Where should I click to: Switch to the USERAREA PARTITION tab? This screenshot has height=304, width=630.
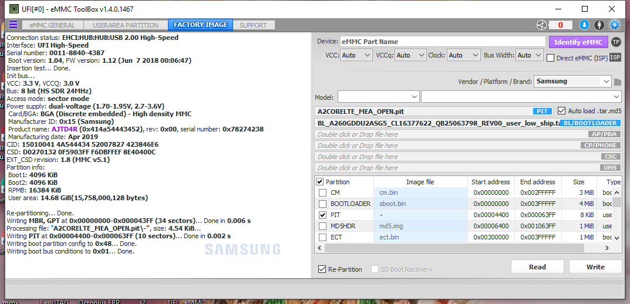(126, 25)
